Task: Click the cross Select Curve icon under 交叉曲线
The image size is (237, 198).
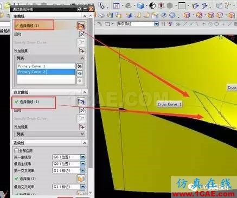Action: point(81,102)
